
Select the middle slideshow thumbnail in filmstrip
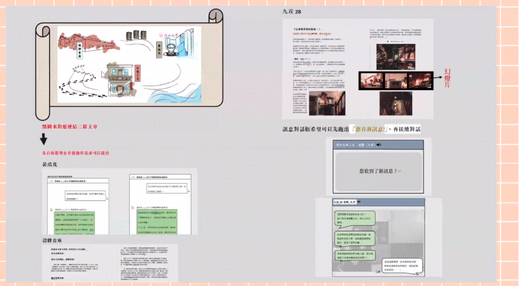(396, 80)
